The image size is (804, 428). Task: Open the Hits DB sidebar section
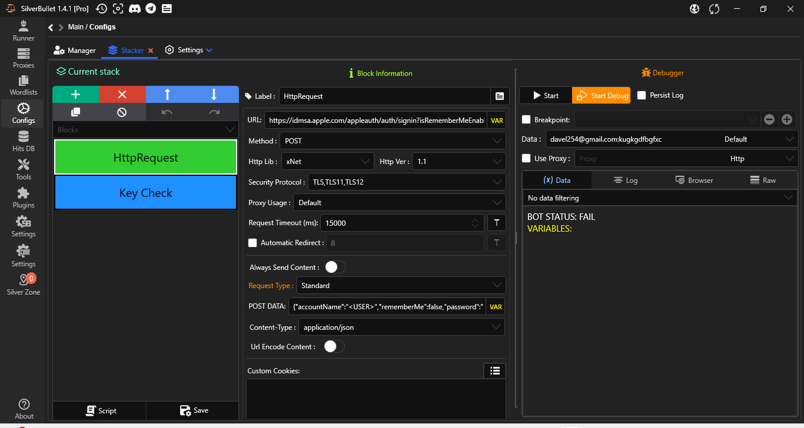(x=24, y=142)
